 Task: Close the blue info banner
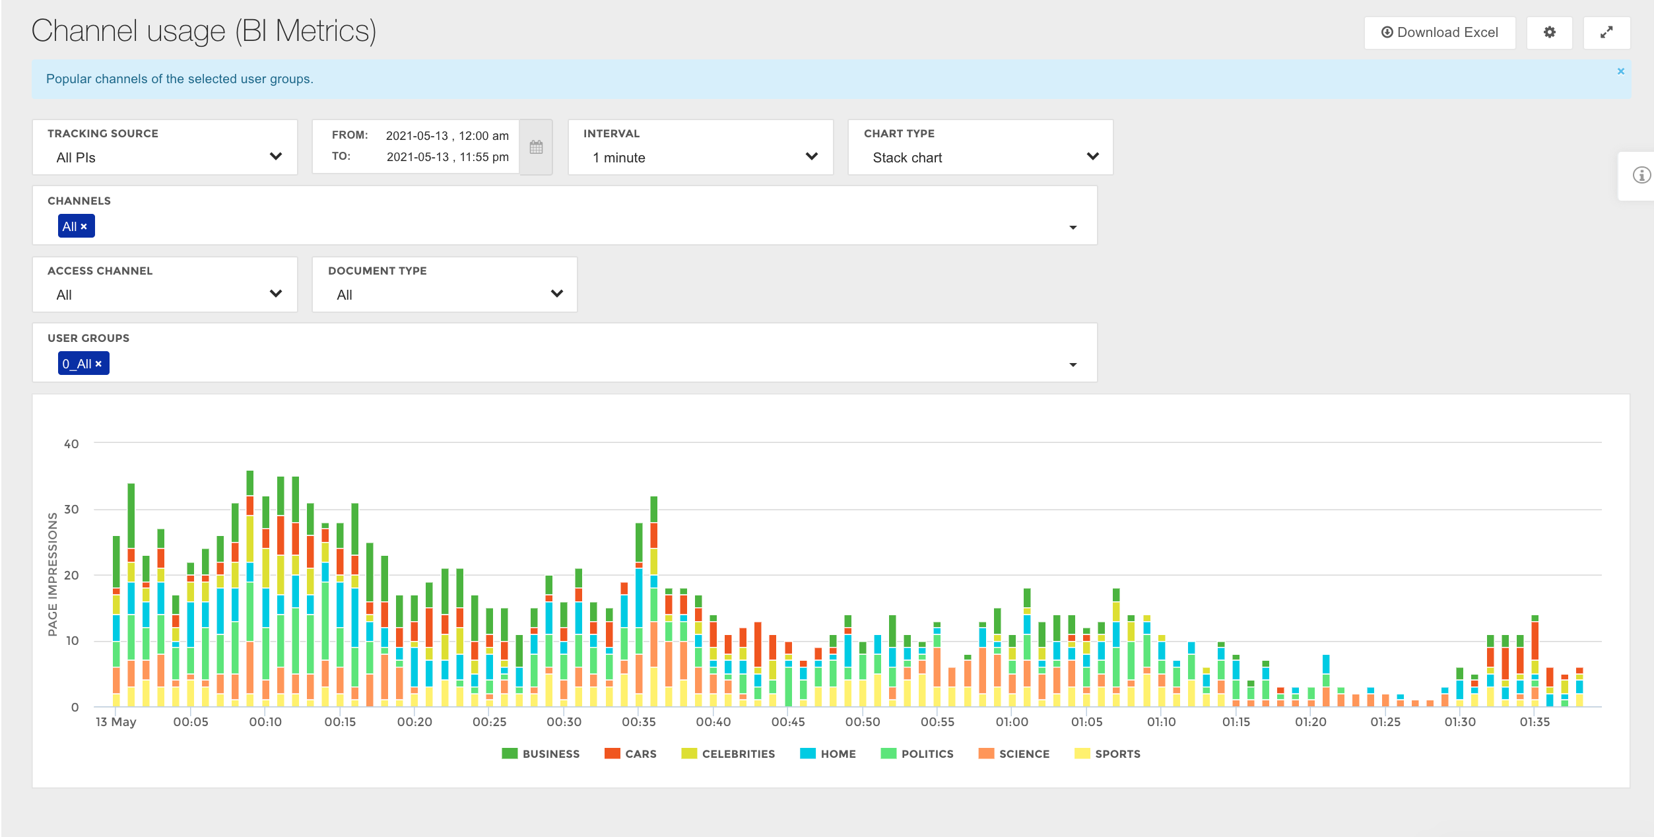click(1620, 71)
